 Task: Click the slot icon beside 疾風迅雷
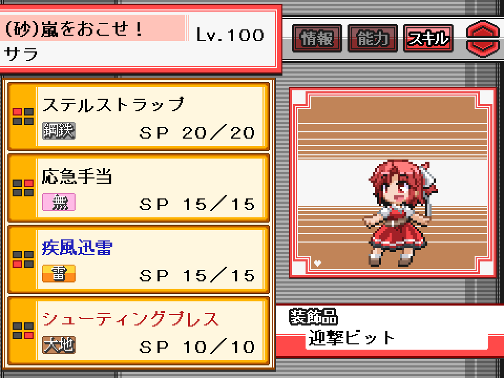pyautogui.click(x=23, y=259)
